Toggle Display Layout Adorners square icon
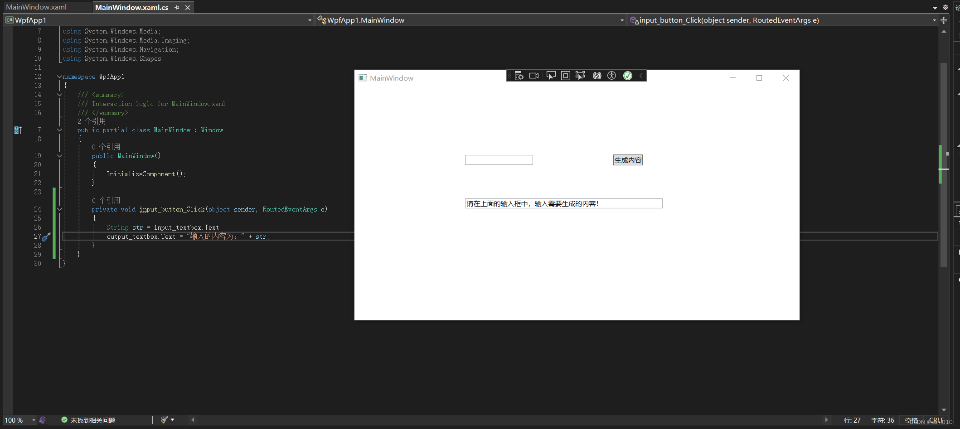Image resolution: width=960 pixels, height=429 pixels. point(566,76)
